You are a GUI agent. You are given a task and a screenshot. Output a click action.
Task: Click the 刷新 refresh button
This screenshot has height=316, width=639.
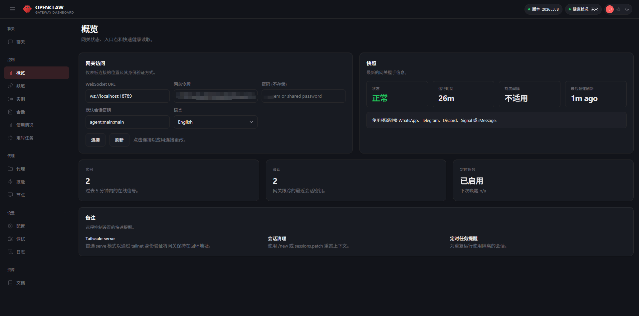pyautogui.click(x=119, y=140)
